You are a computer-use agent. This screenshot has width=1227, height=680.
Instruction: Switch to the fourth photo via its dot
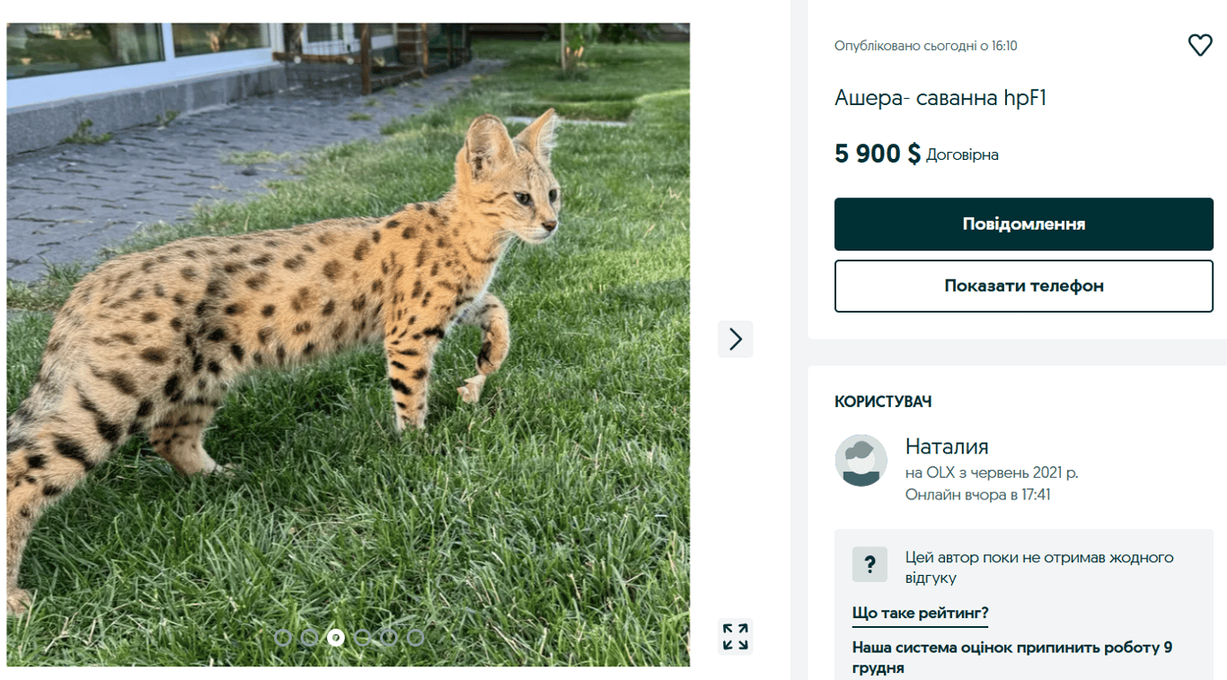tap(363, 638)
